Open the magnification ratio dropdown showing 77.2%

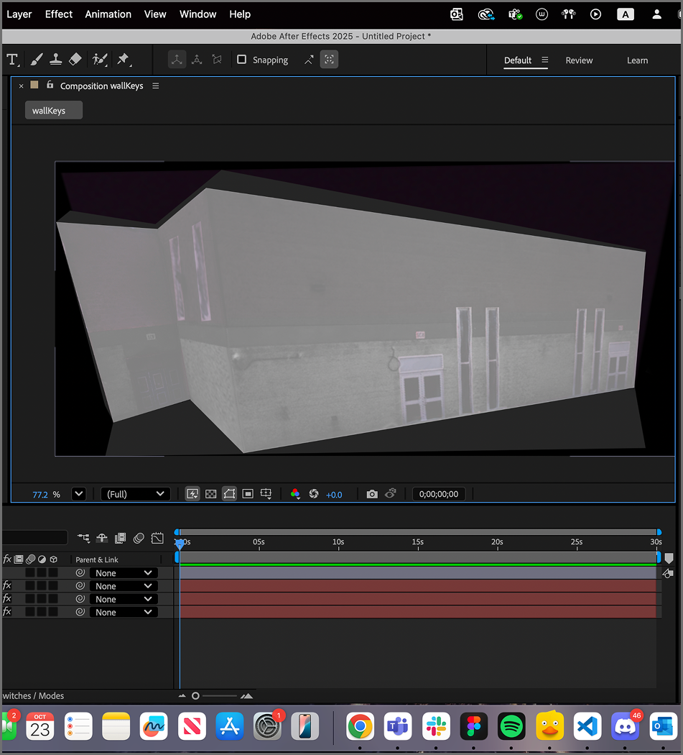click(x=78, y=494)
